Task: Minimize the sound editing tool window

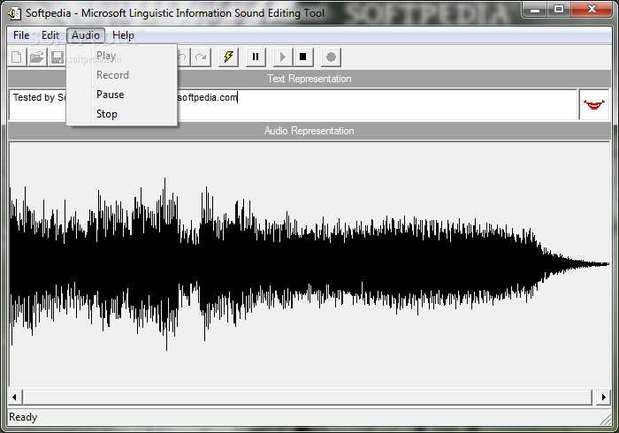Action: (x=535, y=9)
